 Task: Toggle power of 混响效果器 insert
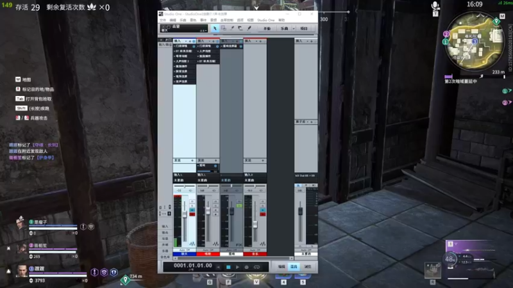click(x=241, y=46)
